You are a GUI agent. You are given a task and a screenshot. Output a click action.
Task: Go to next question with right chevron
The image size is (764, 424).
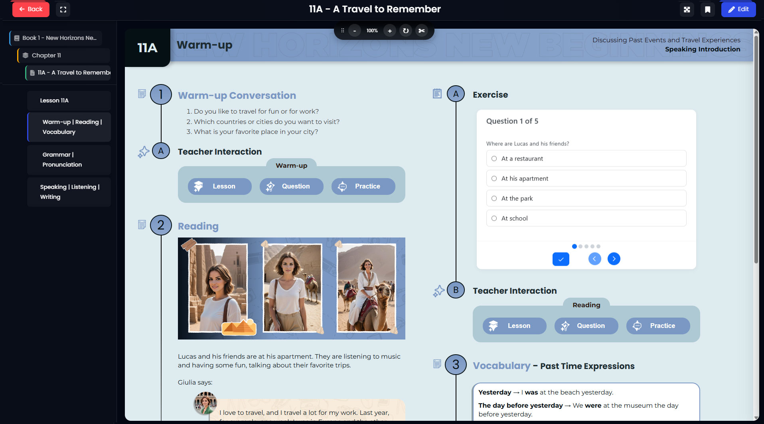click(614, 259)
